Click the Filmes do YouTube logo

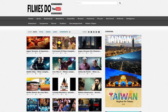[x=45, y=9]
